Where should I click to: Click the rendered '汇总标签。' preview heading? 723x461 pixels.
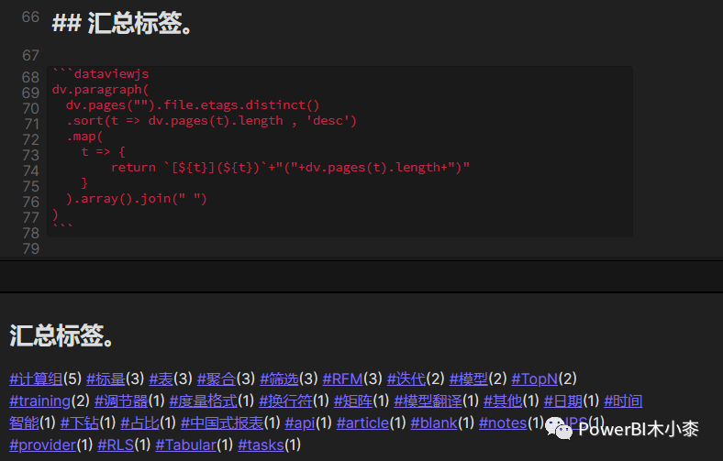[x=61, y=335]
